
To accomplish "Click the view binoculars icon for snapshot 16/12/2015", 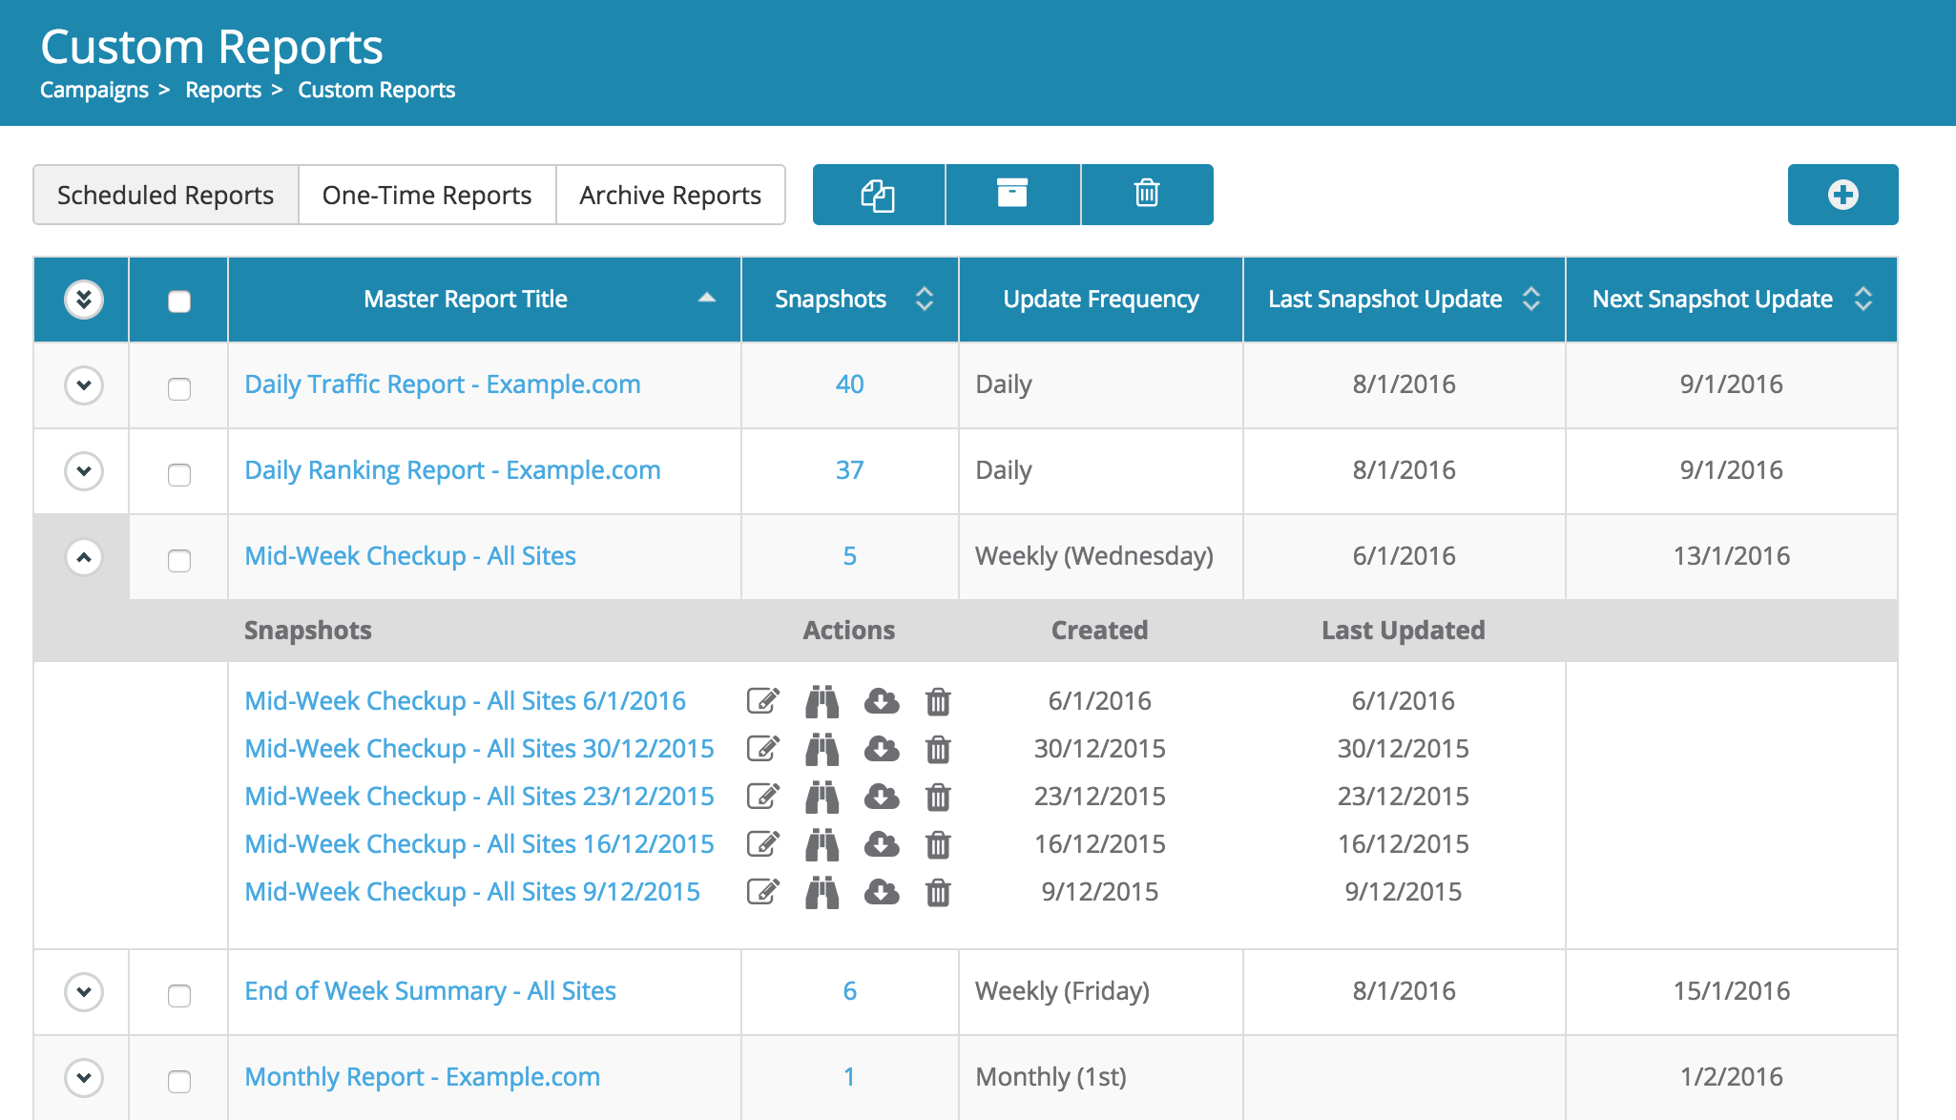I will point(822,844).
